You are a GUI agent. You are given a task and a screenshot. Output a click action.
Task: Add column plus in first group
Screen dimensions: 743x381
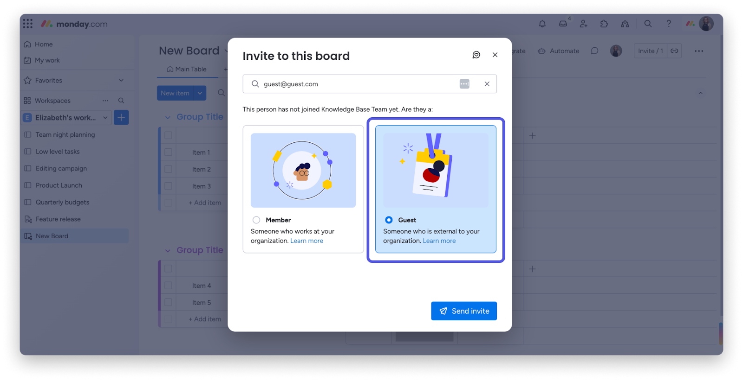(533, 136)
